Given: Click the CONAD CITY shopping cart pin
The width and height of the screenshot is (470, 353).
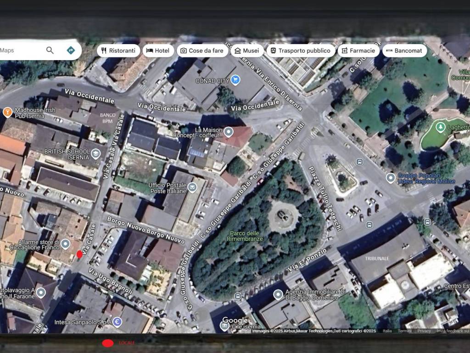Looking at the screenshot, I should 235,80.
